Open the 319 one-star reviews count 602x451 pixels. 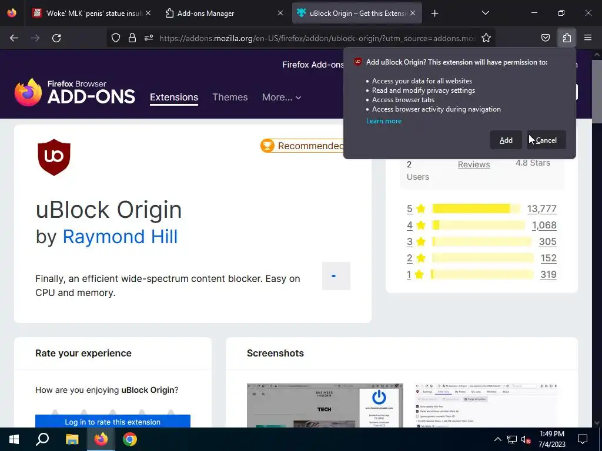click(x=549, y=275)
